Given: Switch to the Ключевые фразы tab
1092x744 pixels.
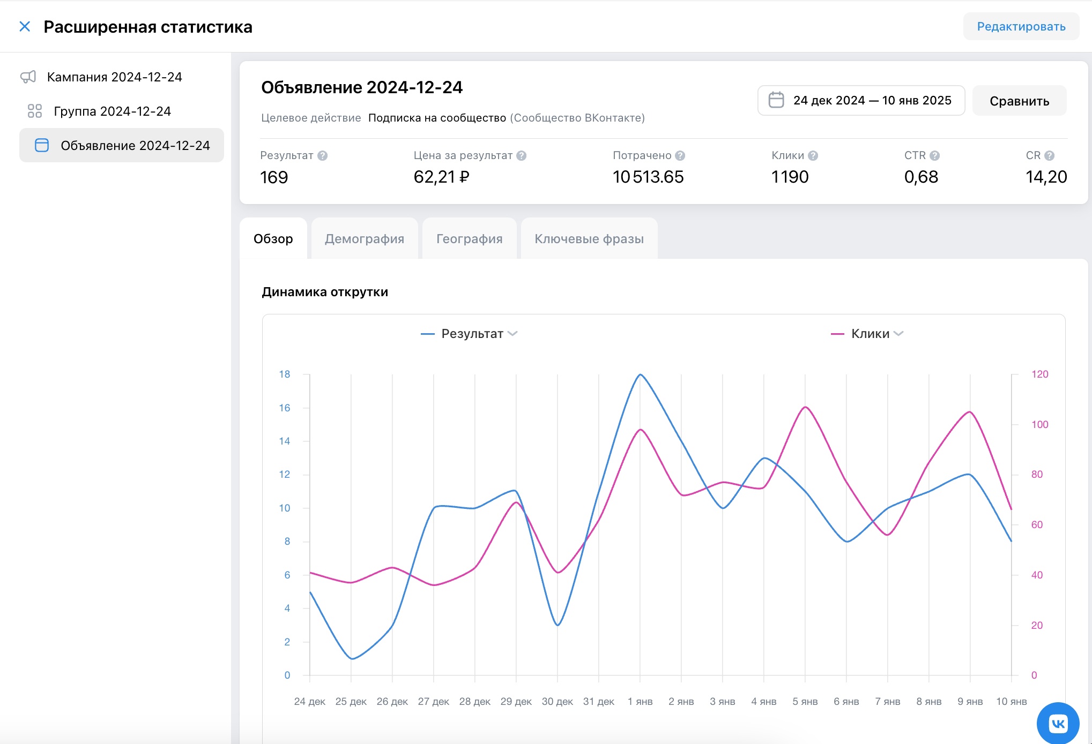Looking at the screenshot, I should pyautogui.click(x=589, y=239).
